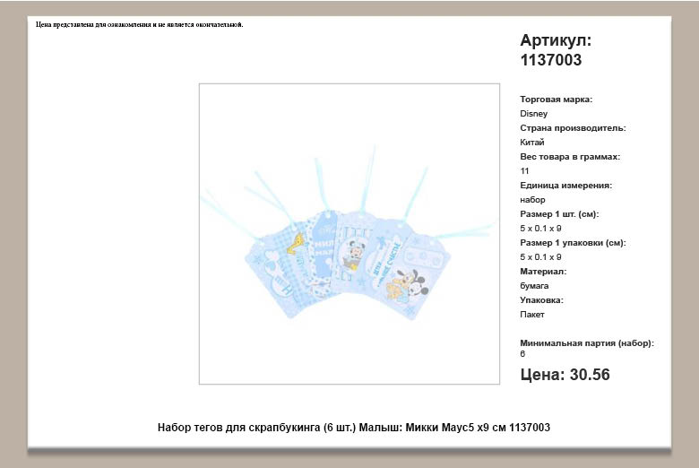Click the 'Размер 1 шт. (см):' label
Screen dimensions: 699x468
(559, 214)
